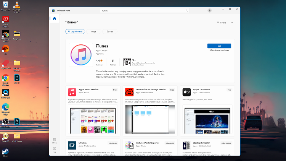The image size is (286, 161).
Task: Open the Cloud Drive screenshot thumbnail
Action: (150, 119)
